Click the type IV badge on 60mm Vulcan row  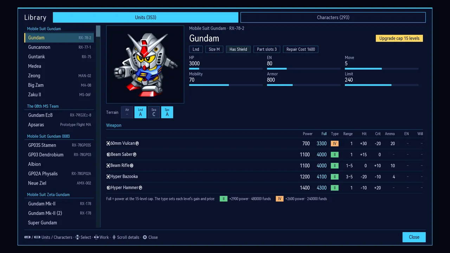tap(335, 143)
